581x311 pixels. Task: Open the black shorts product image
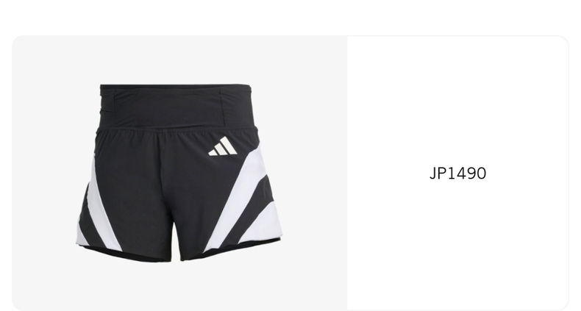[179, 173]
